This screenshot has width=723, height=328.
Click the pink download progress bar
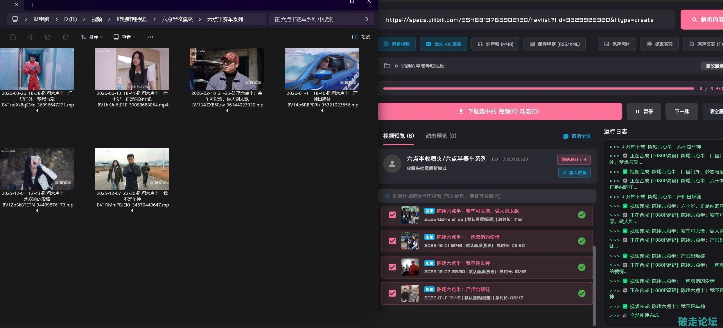click(539, 88)
